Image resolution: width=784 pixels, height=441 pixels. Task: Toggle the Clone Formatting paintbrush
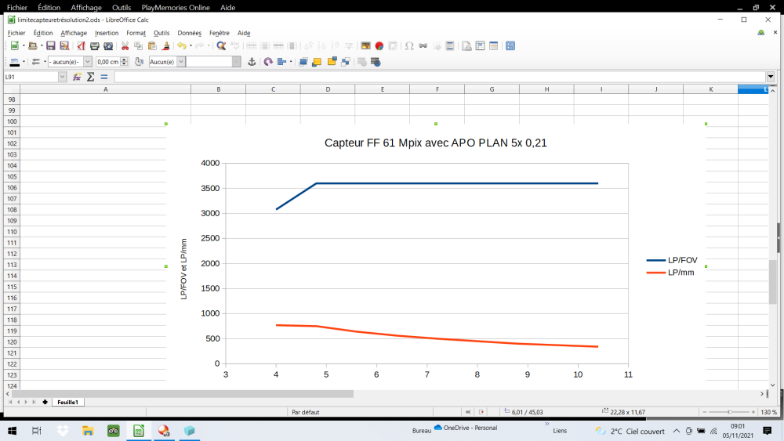165,46
